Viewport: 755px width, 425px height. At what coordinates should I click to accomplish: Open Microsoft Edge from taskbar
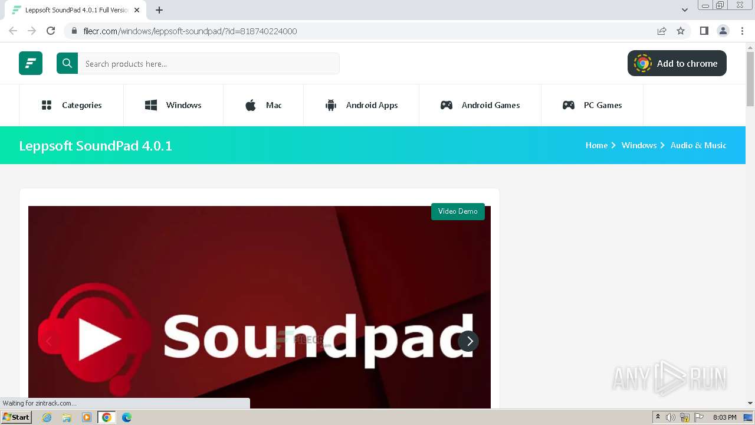[126, 417]
